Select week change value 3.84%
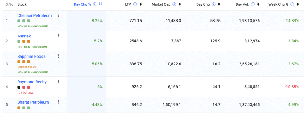 pos(294,41)
